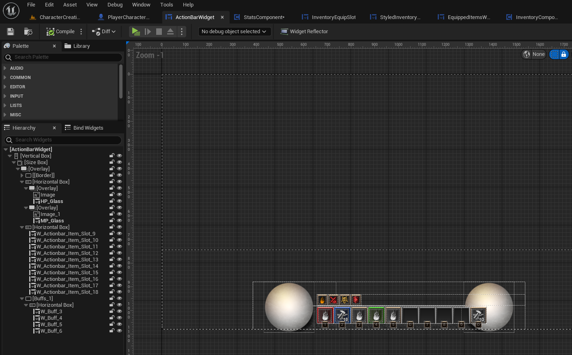Open the Debug menu

pos(115,5)
